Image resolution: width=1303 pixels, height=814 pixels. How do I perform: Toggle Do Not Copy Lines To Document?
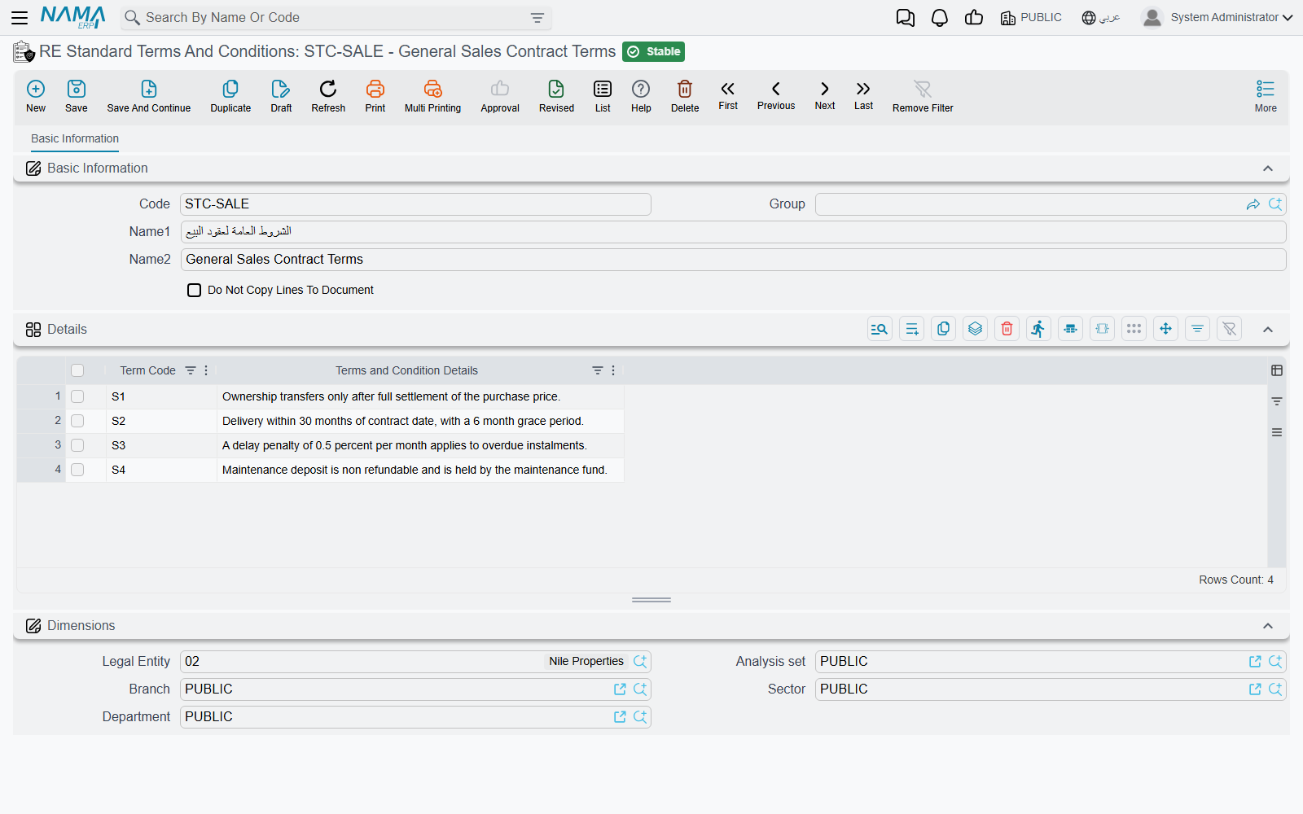pyautogui.click(x=194, y=290)
